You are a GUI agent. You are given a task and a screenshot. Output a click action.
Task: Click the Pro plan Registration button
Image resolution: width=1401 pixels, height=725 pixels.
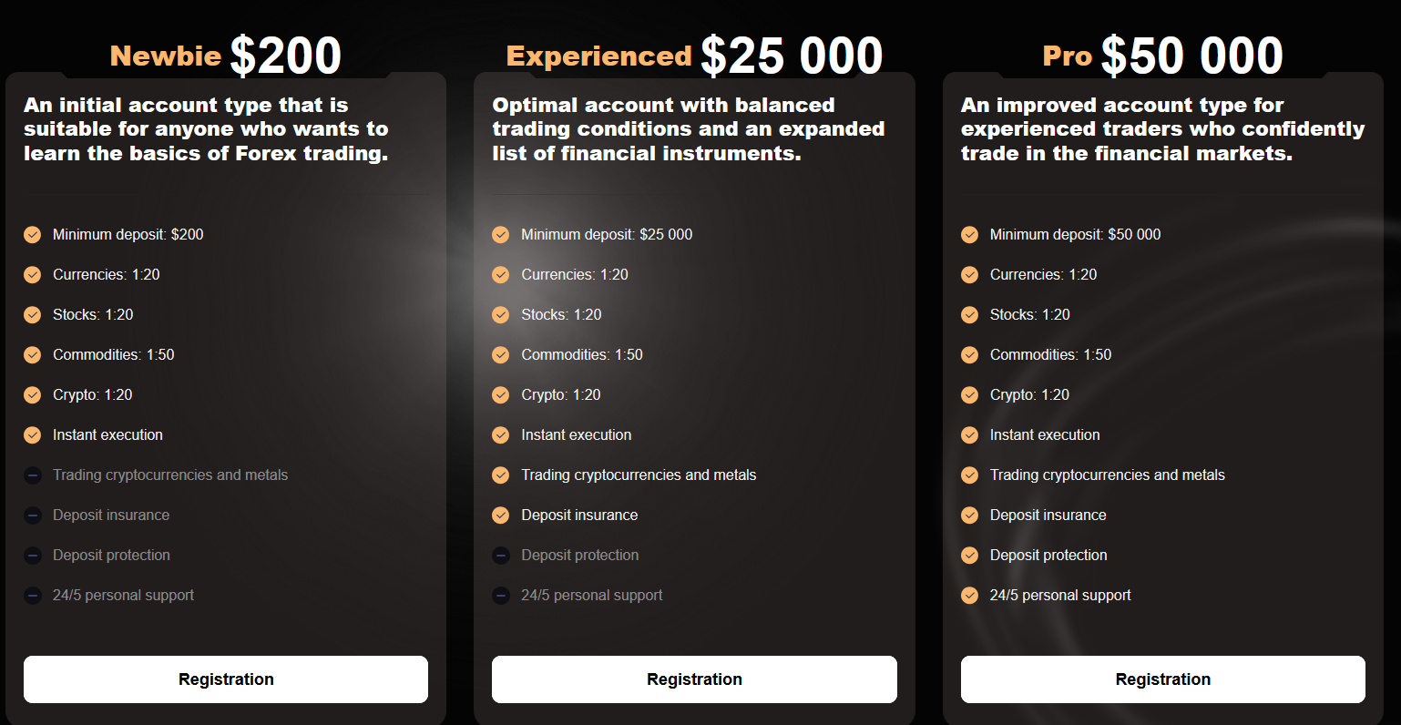click(1163, 679)
